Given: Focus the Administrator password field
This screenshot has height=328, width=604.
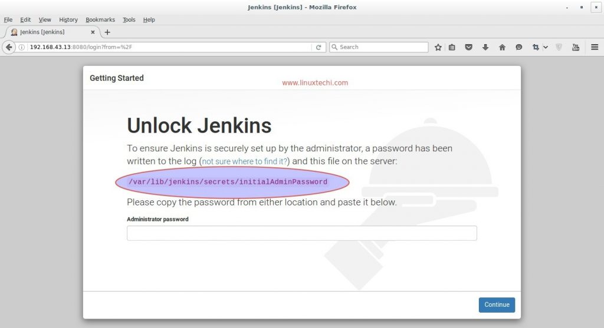Looking at the screenshot, I should point(301,233).
